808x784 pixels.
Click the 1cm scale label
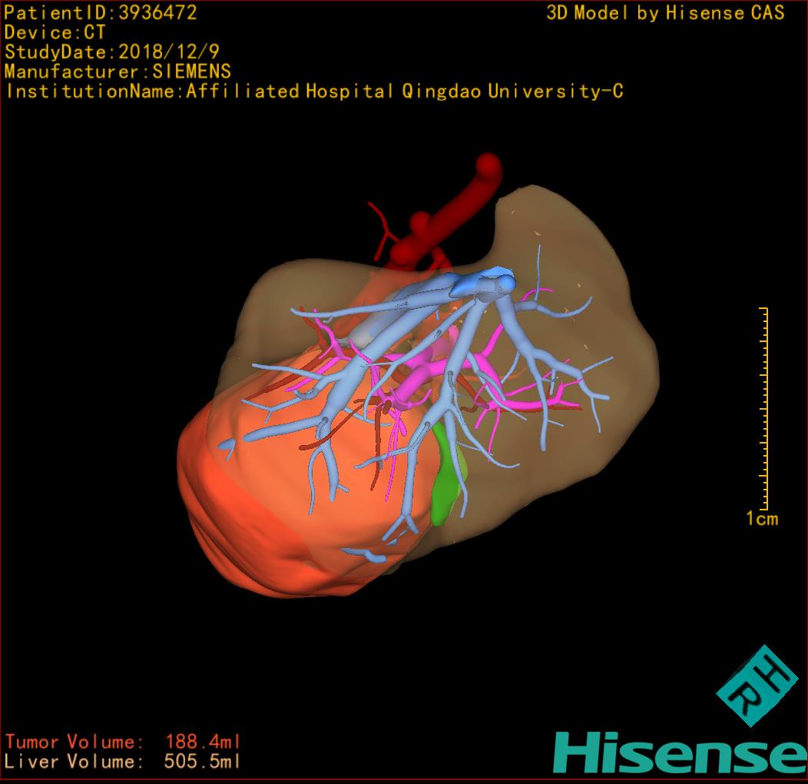762,519
